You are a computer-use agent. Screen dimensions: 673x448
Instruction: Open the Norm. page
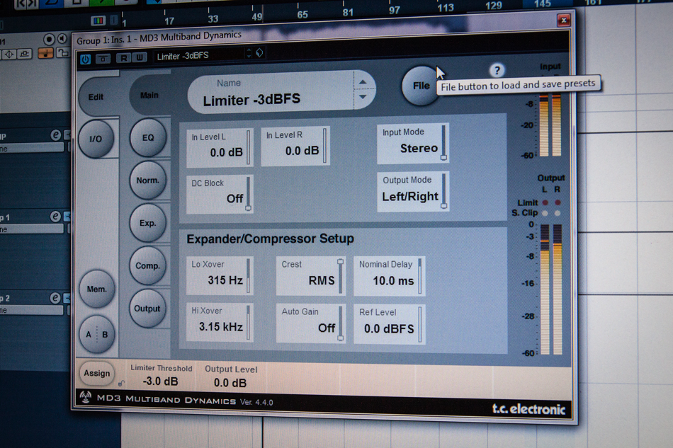tap(147, 180)
